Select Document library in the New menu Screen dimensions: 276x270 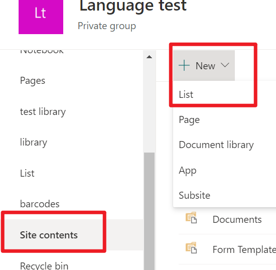(216, 145)
